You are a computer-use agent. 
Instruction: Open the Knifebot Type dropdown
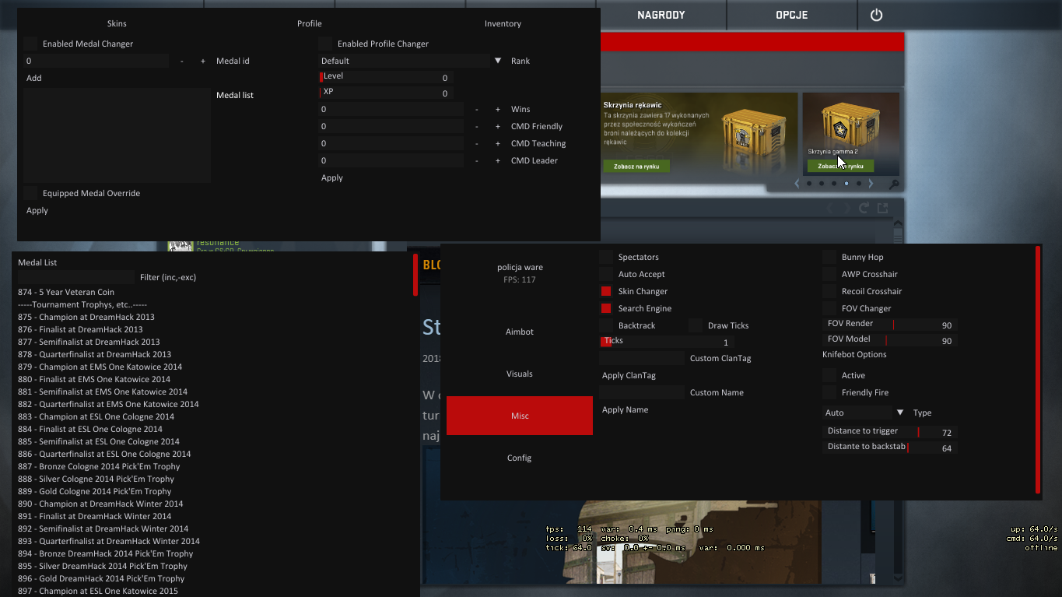click(900, 413)
